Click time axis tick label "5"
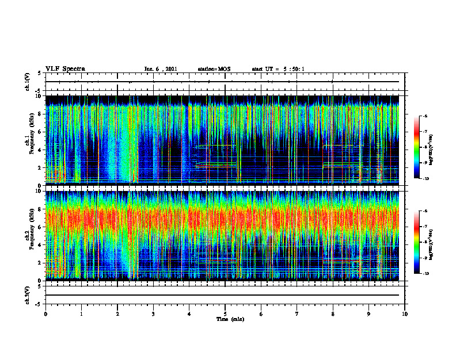 point(225,314)
